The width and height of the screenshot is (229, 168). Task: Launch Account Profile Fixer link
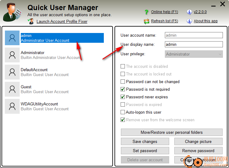pos(62,21)
